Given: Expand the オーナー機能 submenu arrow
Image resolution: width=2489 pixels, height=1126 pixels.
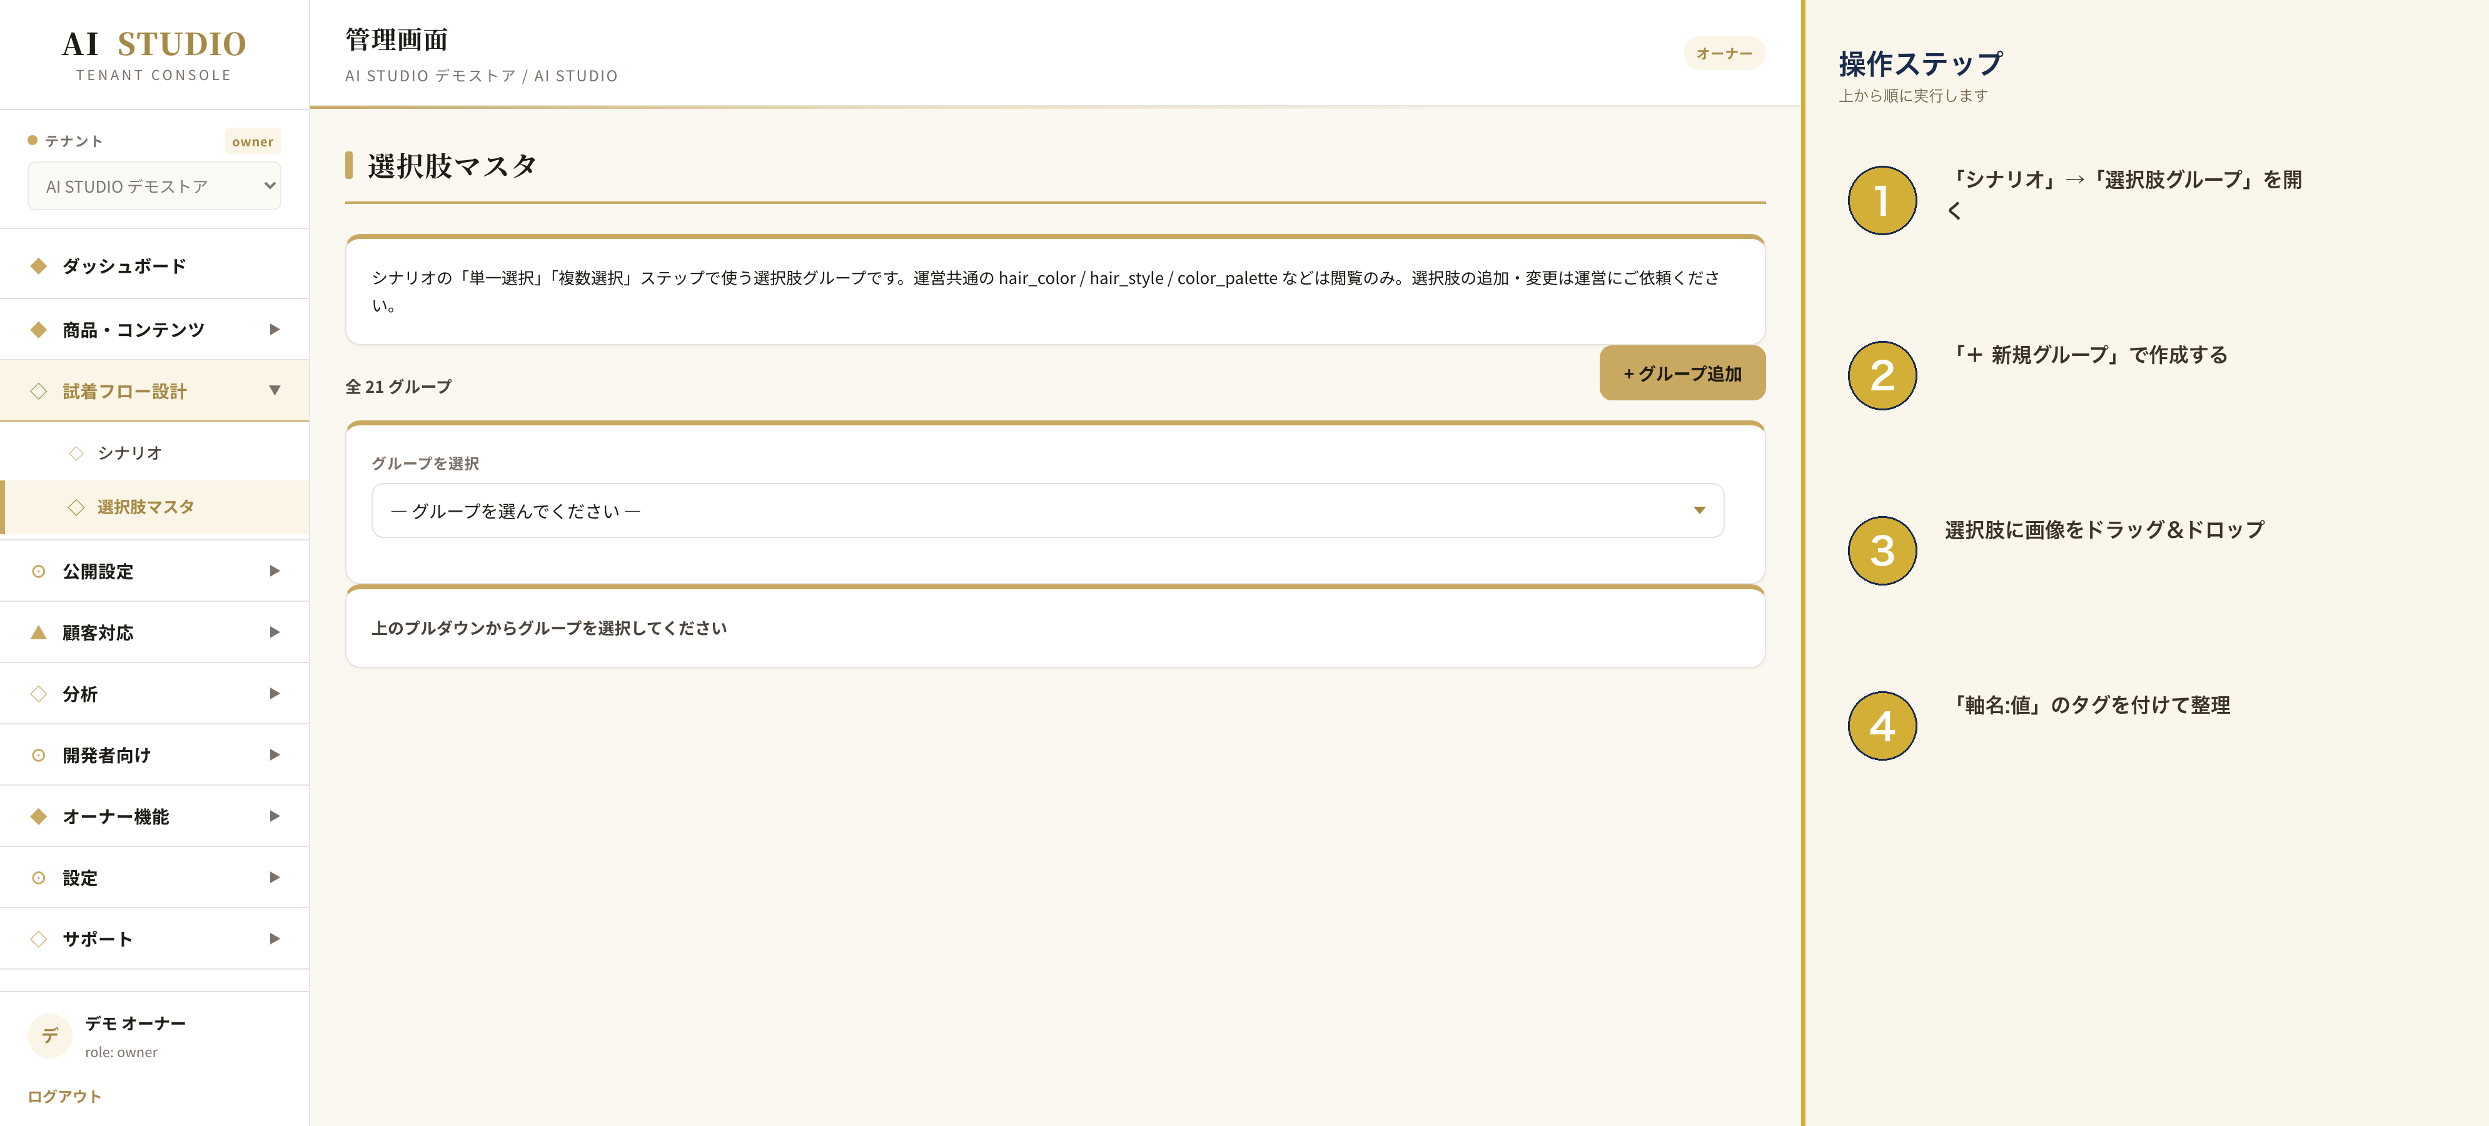Looking at the screenshot, I should (x=275, y=816).
